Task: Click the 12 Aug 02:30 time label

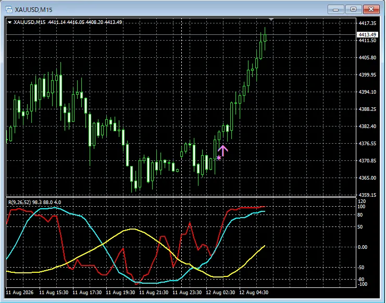Action: (220, 293)
